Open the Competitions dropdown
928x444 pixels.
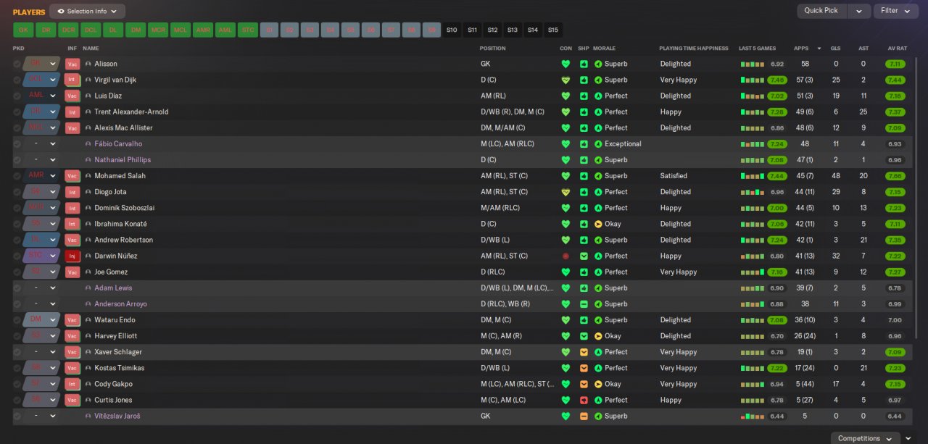(x=866, y=438)
